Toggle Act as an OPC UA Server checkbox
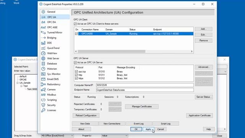Screen dimensions: 245x138 point(75,62)
